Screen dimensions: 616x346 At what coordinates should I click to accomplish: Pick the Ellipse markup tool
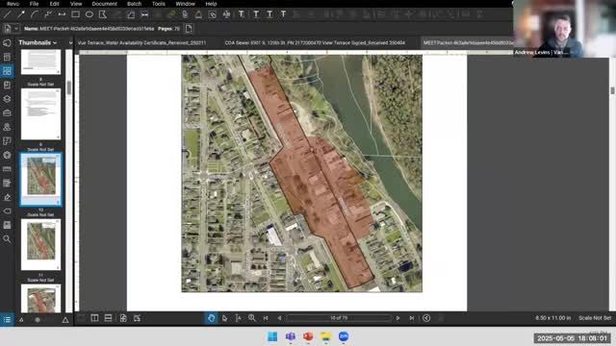pyautogui.click(x=90, y=15)
